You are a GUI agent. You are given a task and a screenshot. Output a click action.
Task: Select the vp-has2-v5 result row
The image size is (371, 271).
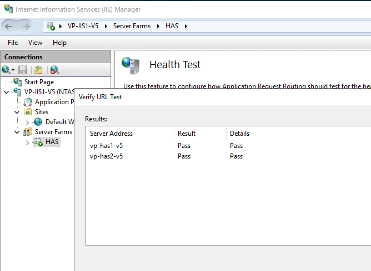pos(107,156)
